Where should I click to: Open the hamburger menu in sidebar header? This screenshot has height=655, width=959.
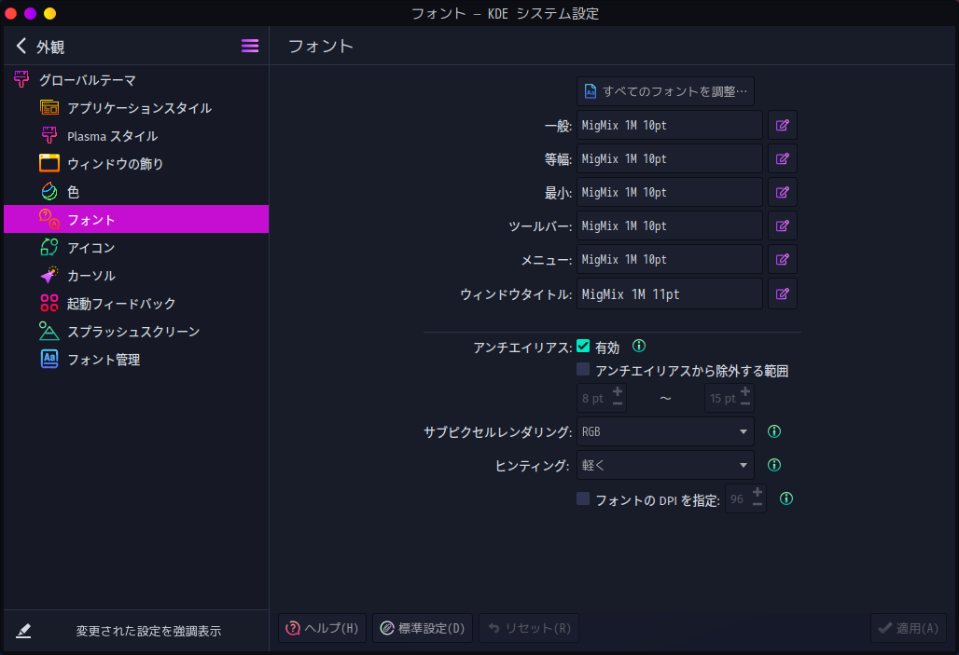249,46
